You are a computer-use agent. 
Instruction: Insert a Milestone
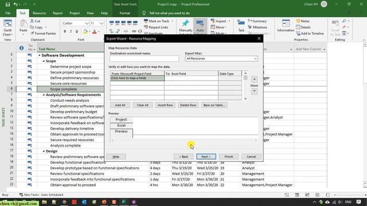coord(257,27)
